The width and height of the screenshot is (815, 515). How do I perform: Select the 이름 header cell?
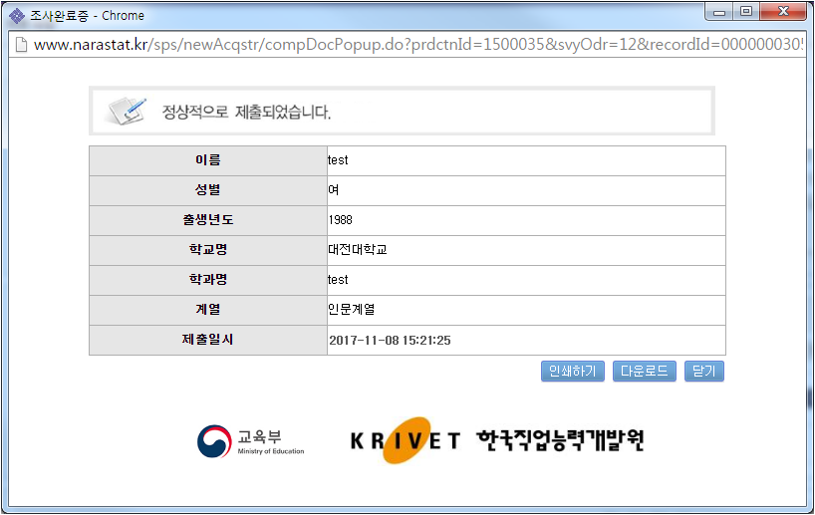point(208,160)
